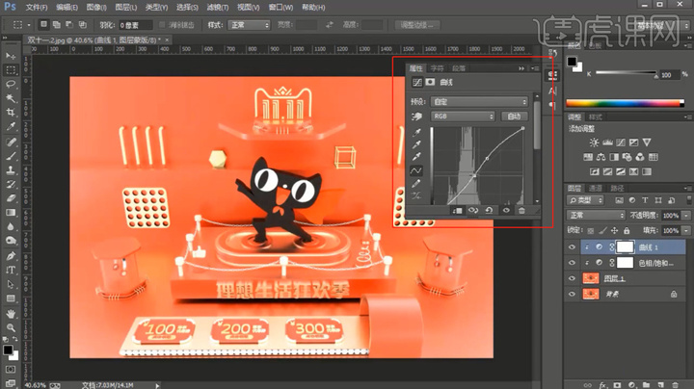Screen dimensions: 694x389
Task: Switch to the 字符 tab in properties panel
Action: click(437, 68)
